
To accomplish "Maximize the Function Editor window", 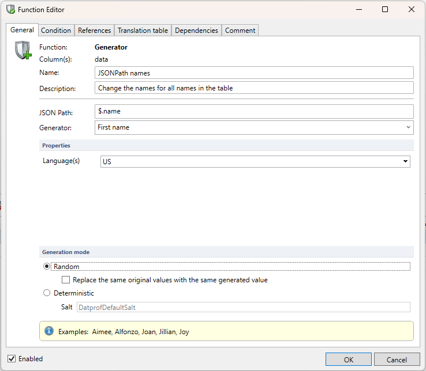I will click(385, 10).
